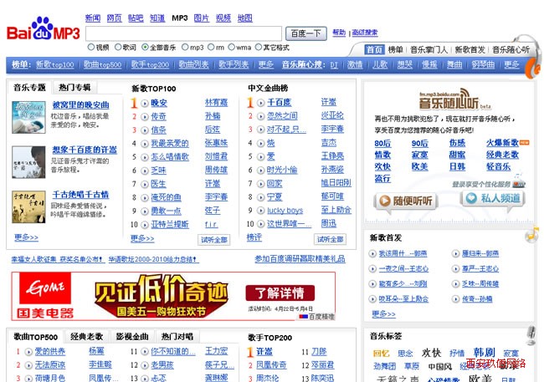Click the Baidu MP3 logo
This screenshot has height=382, width=544.
(43, 32)
